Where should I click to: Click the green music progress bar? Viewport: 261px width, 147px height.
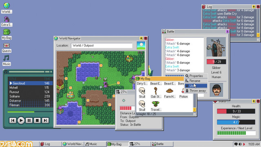pyautogui.click(x=21, y=112)
